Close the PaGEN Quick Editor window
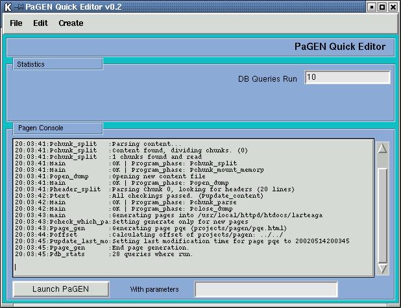Viewport: 401px width, 308px height. (393, 7)
